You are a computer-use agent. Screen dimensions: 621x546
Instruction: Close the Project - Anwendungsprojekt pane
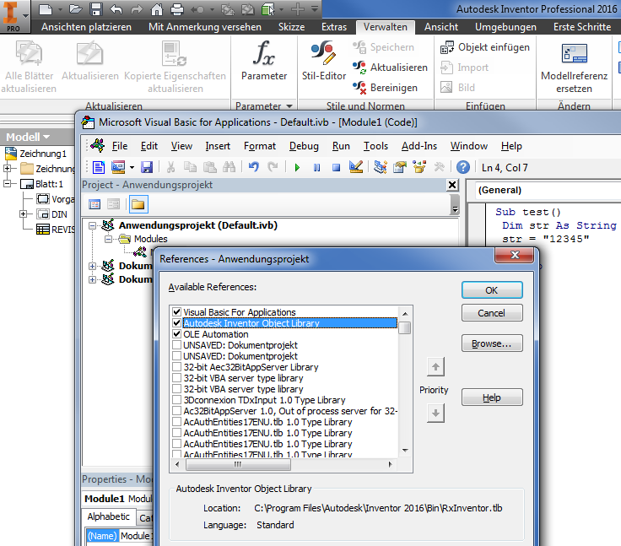click(x=452, y=185)
